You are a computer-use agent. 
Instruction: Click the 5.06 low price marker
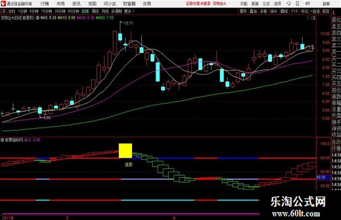47,118
